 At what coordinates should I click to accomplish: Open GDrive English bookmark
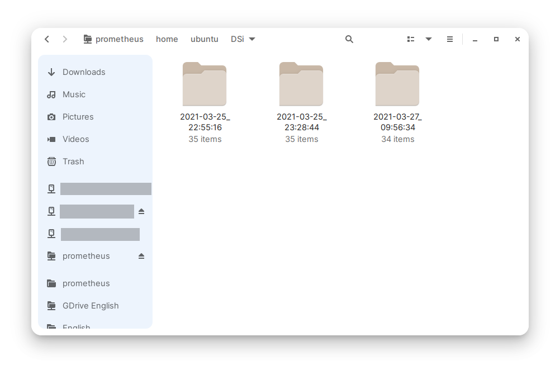pyautogui.click(x=91, y=306)
